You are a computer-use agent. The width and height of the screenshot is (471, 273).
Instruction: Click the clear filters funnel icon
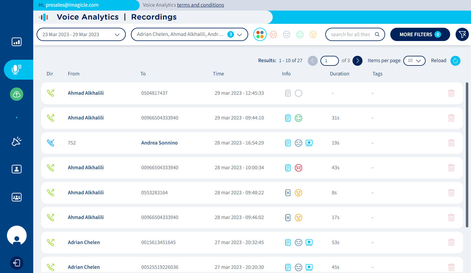coord(462,34)
